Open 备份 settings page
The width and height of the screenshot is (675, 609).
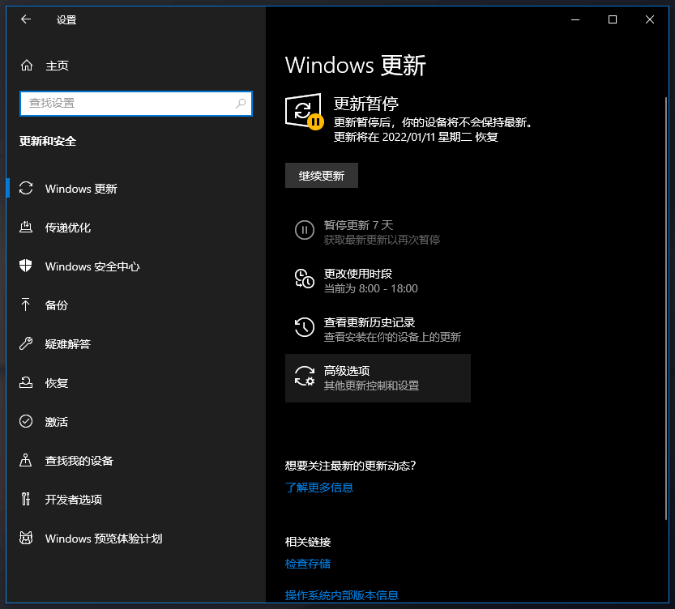[135, 305]
